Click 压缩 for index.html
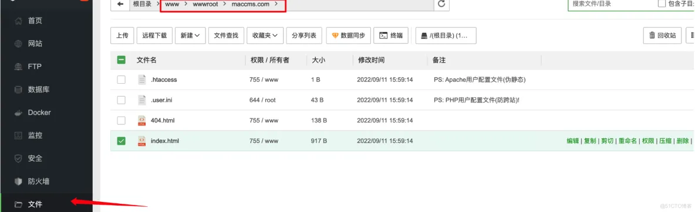This screenshot has height=212, width=695. pyautogui.click(x=665, y=141)
